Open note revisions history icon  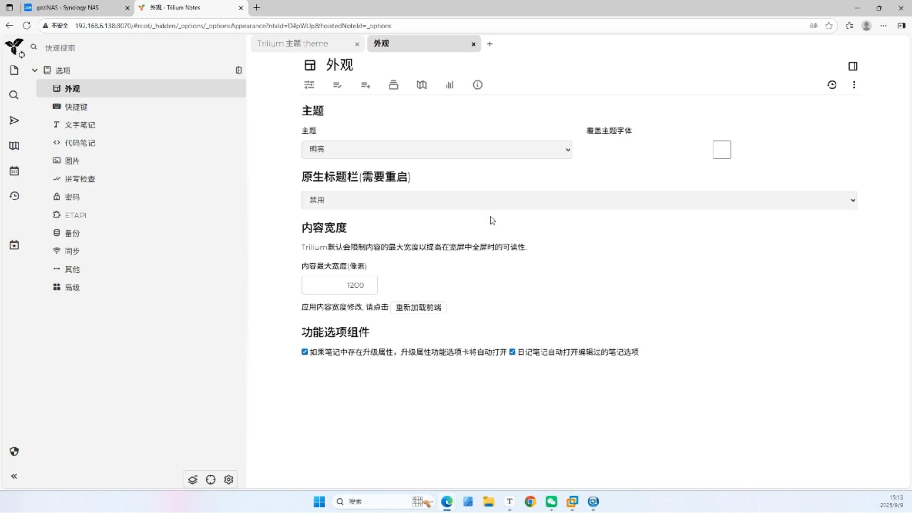[832, 85]
